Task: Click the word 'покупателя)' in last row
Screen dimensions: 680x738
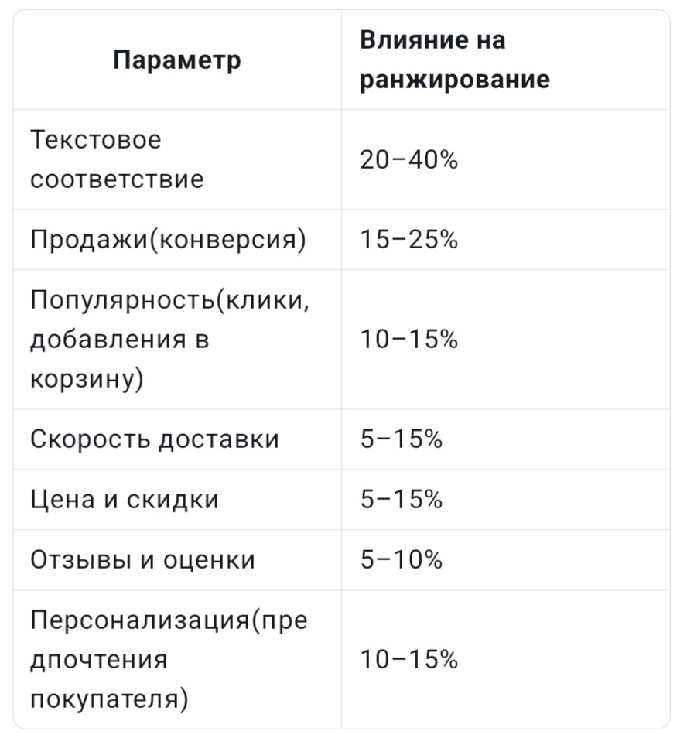Action: [109, 700]
